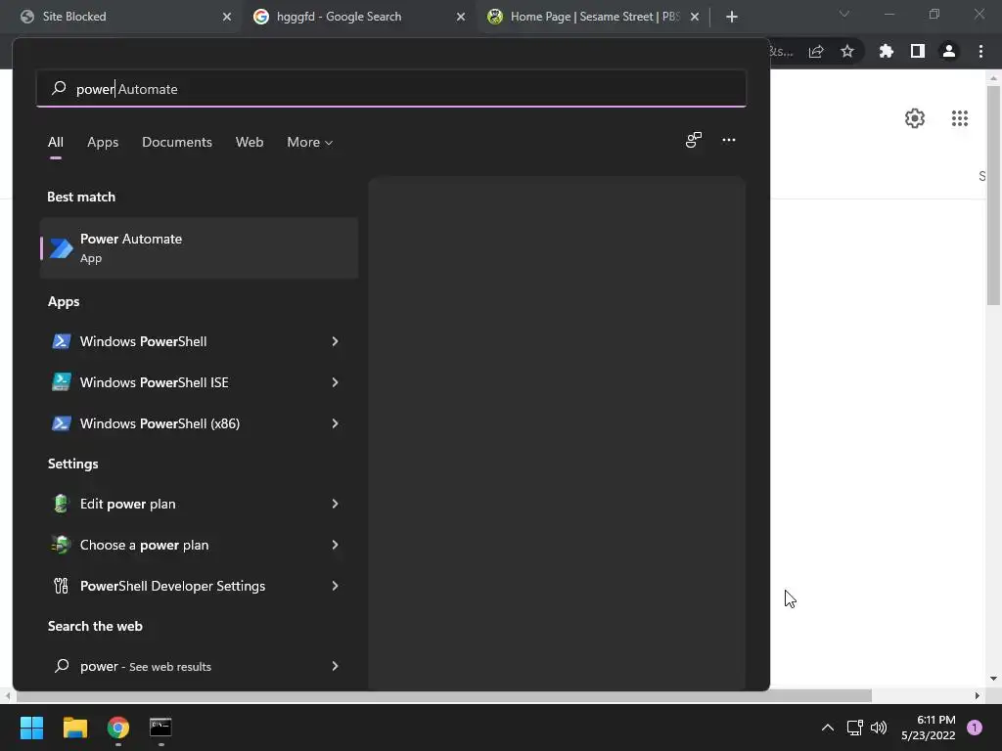Open the Chrome extensions puzzle icon
This screenshot has width=1002, height=751.
[886, 51]
